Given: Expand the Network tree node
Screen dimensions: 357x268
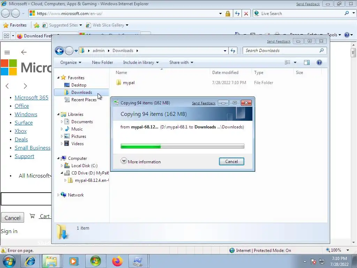Looking at the screenshot, I should pos(58,195).
